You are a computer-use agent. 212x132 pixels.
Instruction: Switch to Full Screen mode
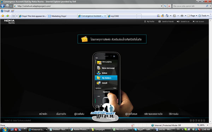[198, 21]
